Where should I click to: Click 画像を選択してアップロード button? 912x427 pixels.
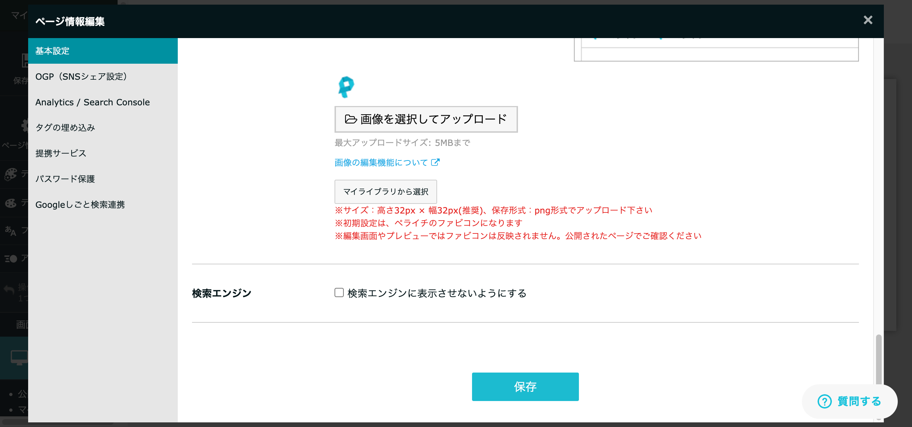point(426,119)
